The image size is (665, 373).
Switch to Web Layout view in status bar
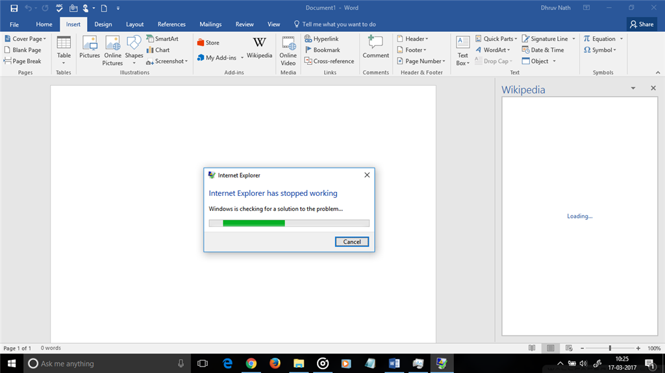coord(569,348)
